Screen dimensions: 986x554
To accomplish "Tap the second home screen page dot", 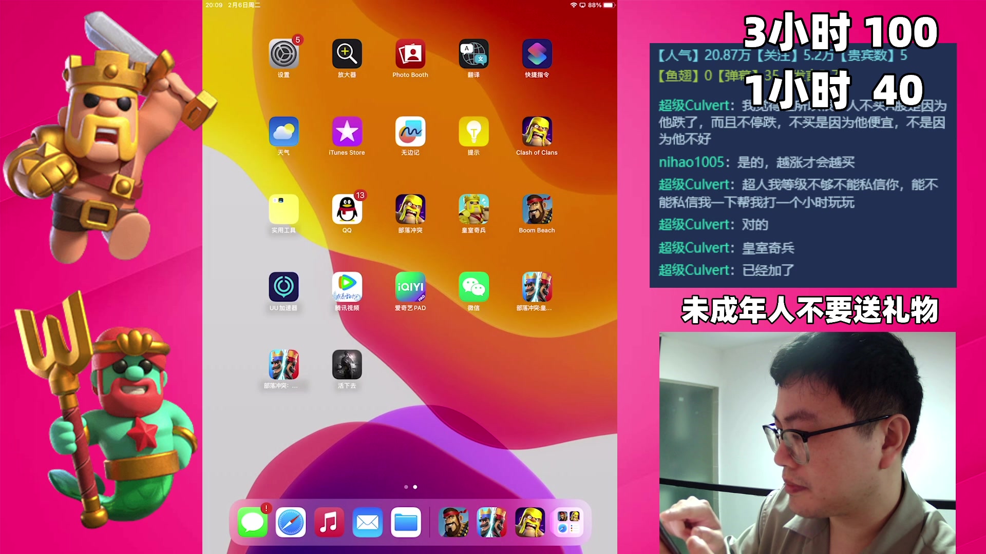I will (415, 487).
